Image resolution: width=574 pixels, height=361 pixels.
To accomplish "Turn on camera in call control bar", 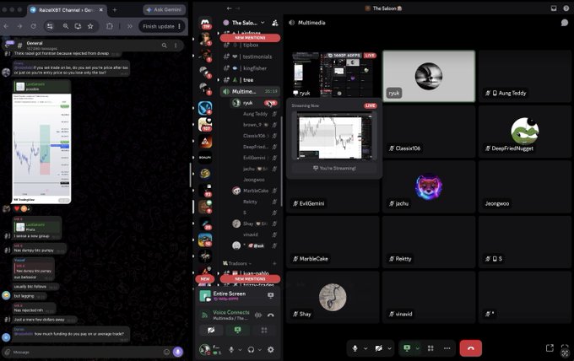I will 378,348.
